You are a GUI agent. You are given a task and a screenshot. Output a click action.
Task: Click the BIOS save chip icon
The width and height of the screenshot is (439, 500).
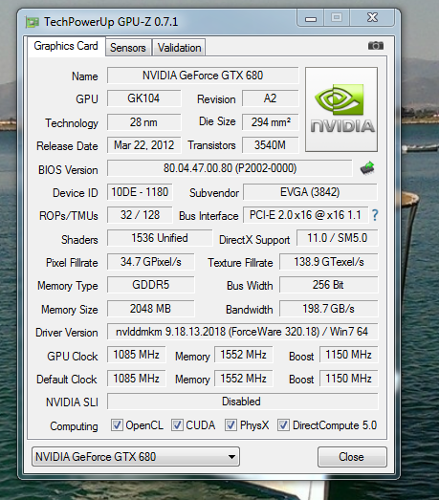pyautogui.click(x=367, y=168)
